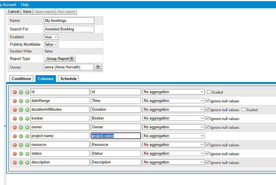Remove durationInMinutes row using red minus icon
This screenshot has height=185, width=276.
pos(15,110)
